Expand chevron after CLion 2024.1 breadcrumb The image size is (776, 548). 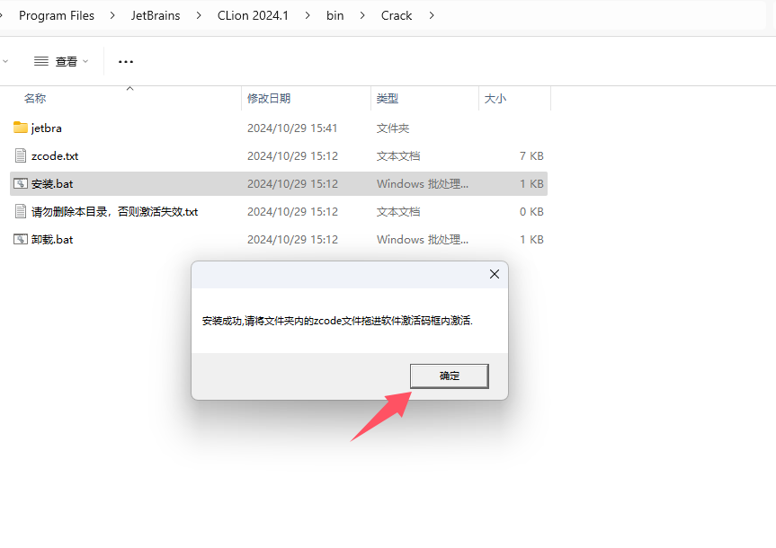point(308,16)
